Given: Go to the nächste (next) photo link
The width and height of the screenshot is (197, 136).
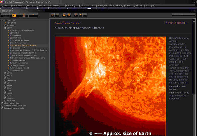Looking at the screenshot, I should coord(182,23).
